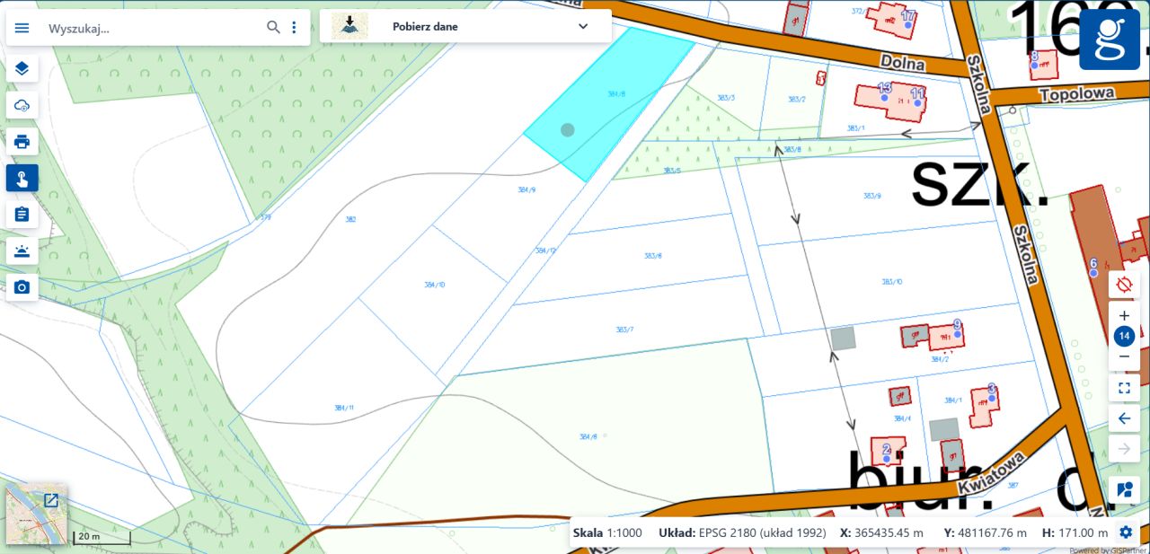Open the cloud add-data tool

22,105
